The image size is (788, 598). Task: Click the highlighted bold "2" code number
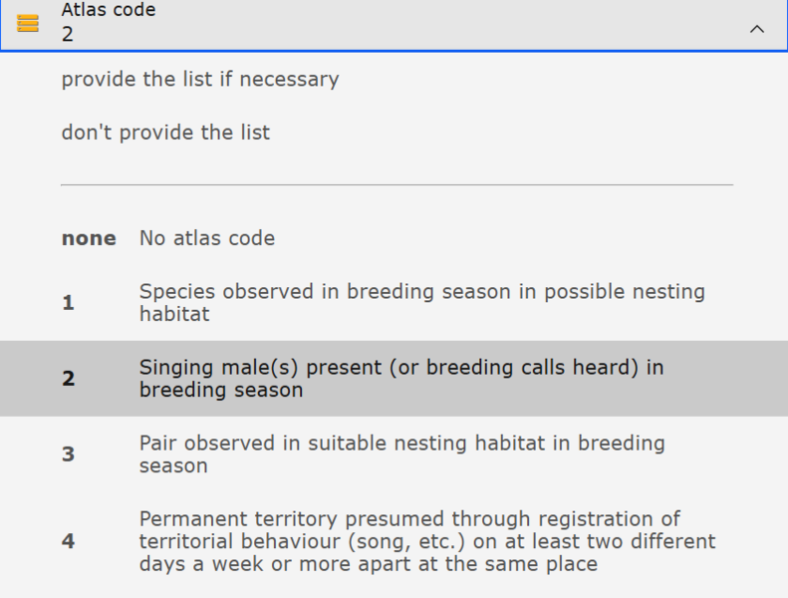click(68, 379)
